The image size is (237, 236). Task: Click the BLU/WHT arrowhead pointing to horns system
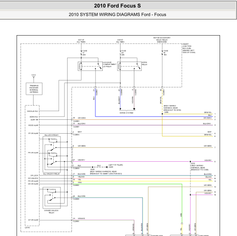tap(120, 109)
